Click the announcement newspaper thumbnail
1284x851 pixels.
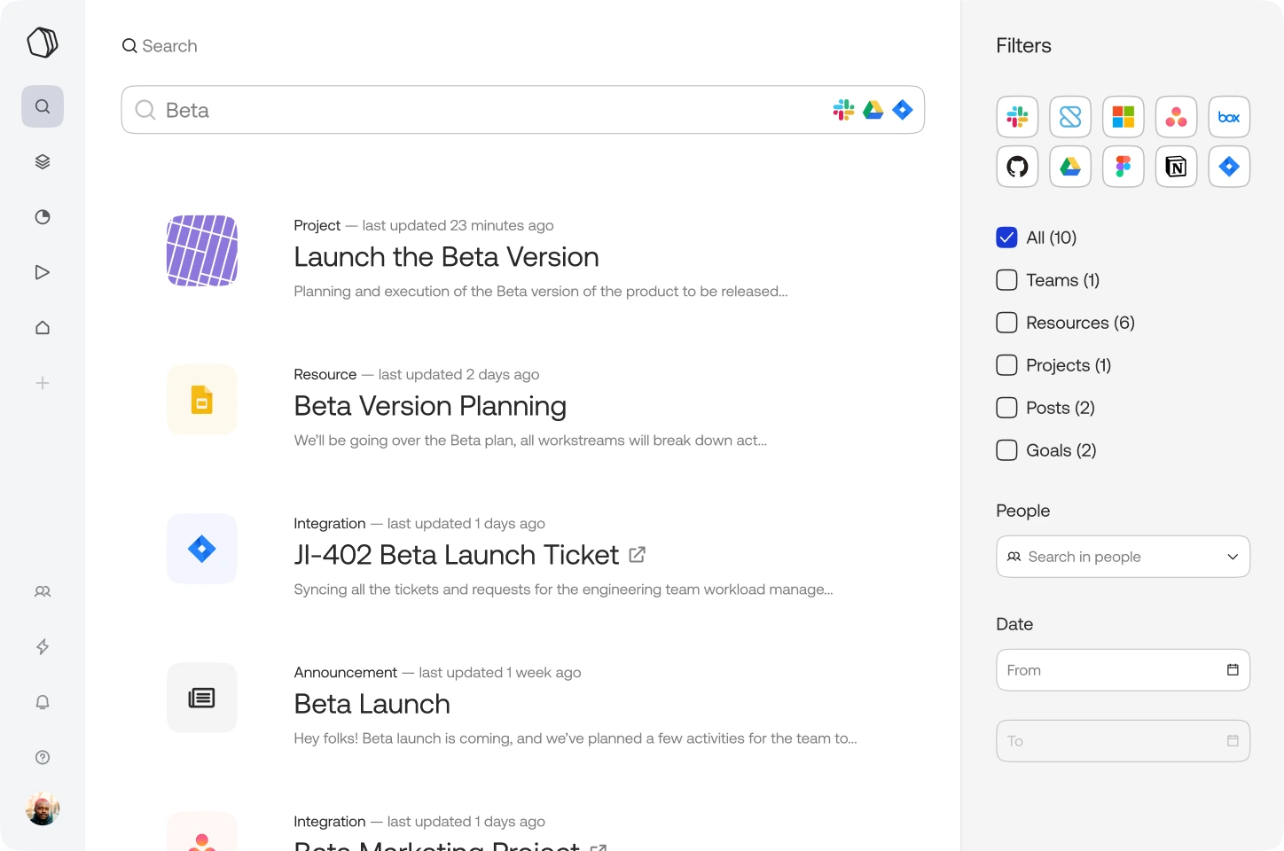tap(202, 698)
